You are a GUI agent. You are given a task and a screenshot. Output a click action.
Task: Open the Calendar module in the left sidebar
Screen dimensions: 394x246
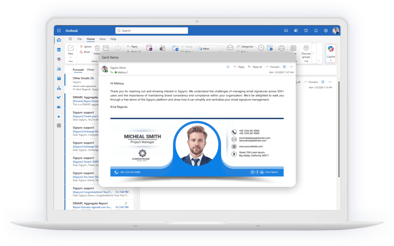[x=59, y=50]
